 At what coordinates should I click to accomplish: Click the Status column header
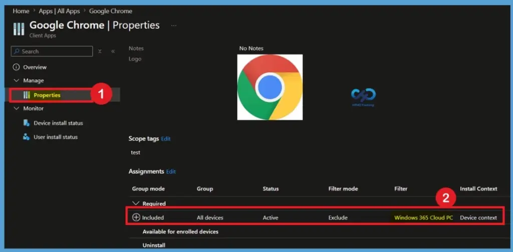[x=271, y=188]
